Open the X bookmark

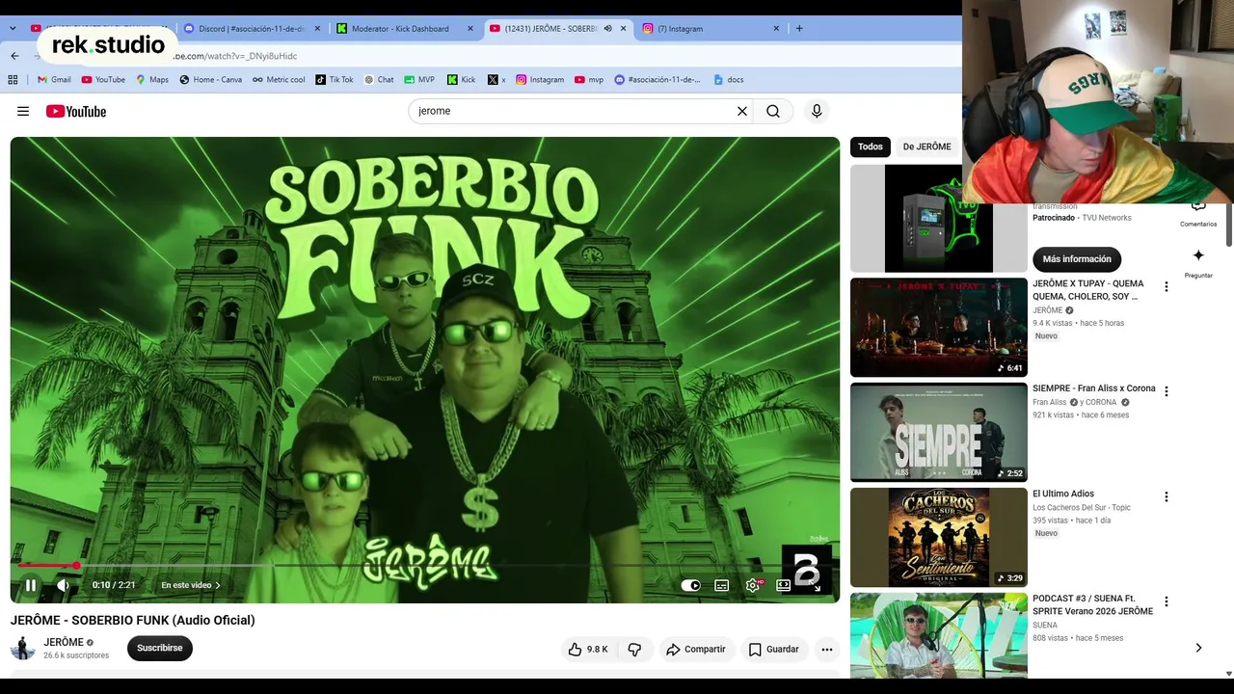496,80
